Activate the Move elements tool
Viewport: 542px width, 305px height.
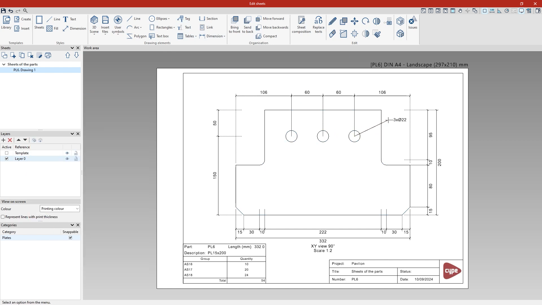[355, 21]
